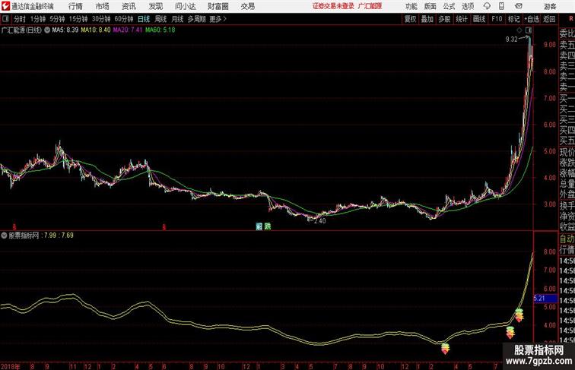The height and width of the screenshot is (370, 575).
Task: Click the MA60: 5.18 value
Action: click(160, 30)
